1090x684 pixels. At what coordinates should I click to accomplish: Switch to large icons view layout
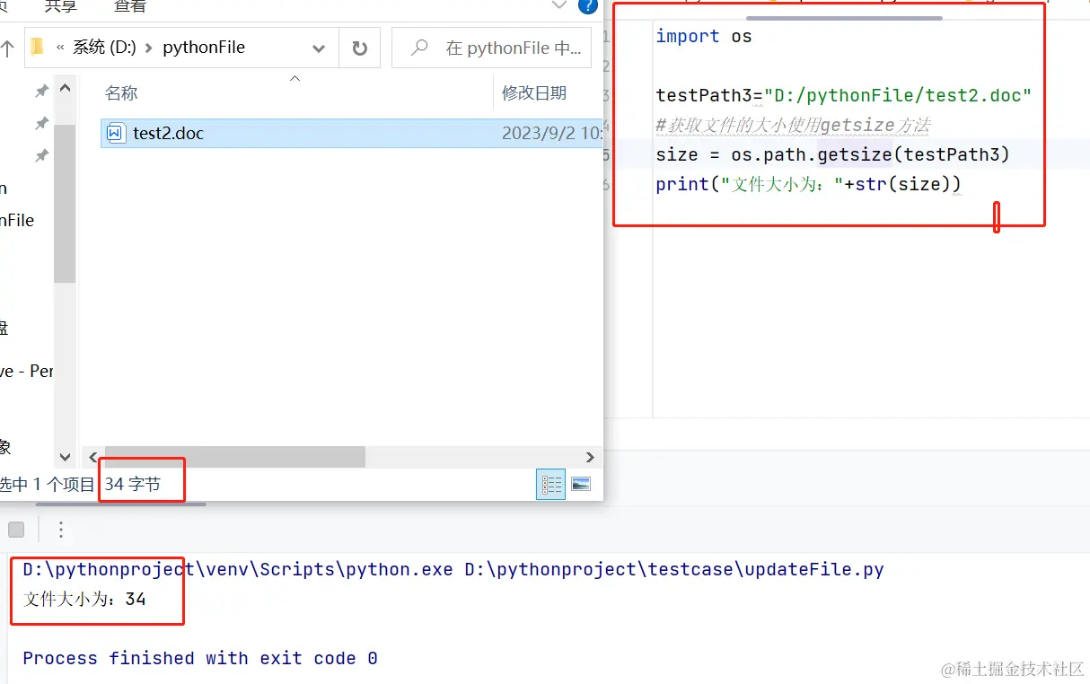tap(581, 485)
